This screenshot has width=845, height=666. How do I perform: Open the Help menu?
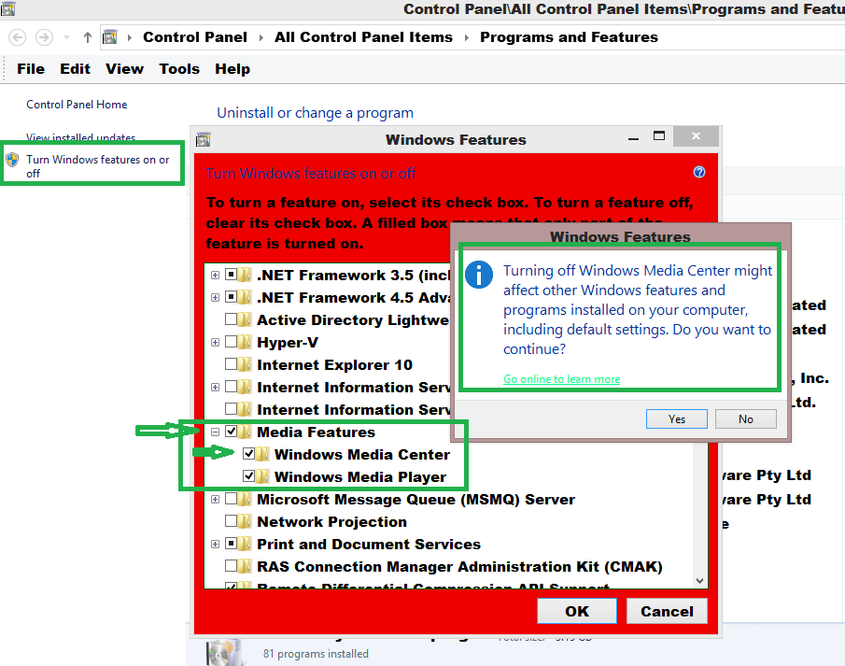(232, 69)
